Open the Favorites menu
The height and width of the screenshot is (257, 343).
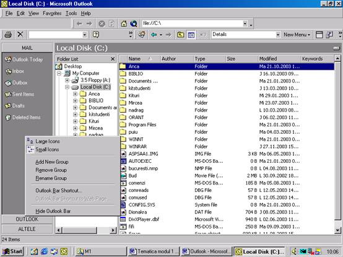click(52, 14)
